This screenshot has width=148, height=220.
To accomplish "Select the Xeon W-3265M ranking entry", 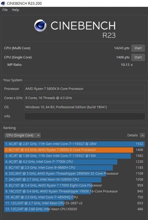I will point(74,179).
